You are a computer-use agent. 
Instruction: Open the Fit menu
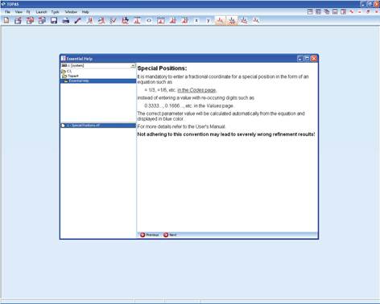pyautogui.click(x=28, y=12)
